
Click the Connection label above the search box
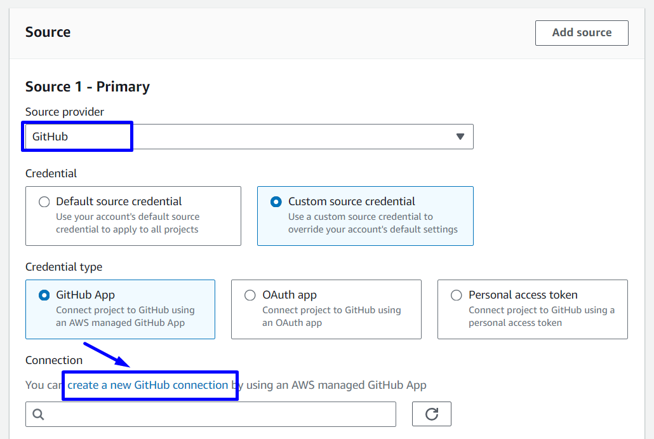click(54, 360)
